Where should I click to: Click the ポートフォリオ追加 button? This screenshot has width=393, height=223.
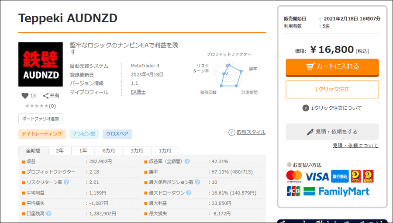click(41, 118)
